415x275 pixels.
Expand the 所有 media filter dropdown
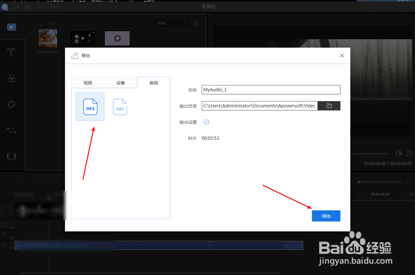tap(172, 23)
